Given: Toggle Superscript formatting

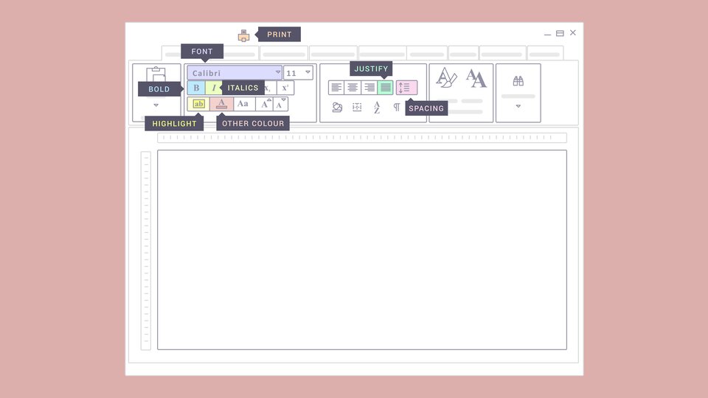Looking at the screenshot, I should [x=285, y=88].
